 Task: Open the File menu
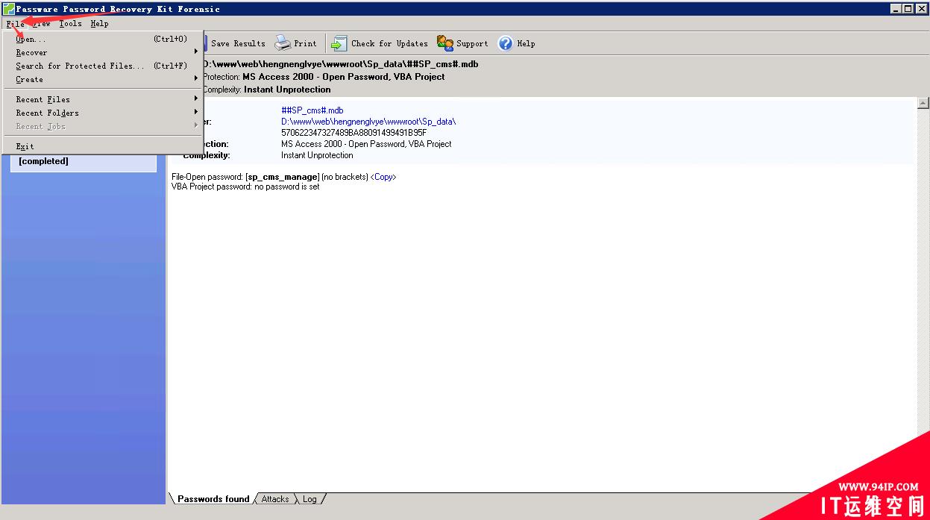15,23
